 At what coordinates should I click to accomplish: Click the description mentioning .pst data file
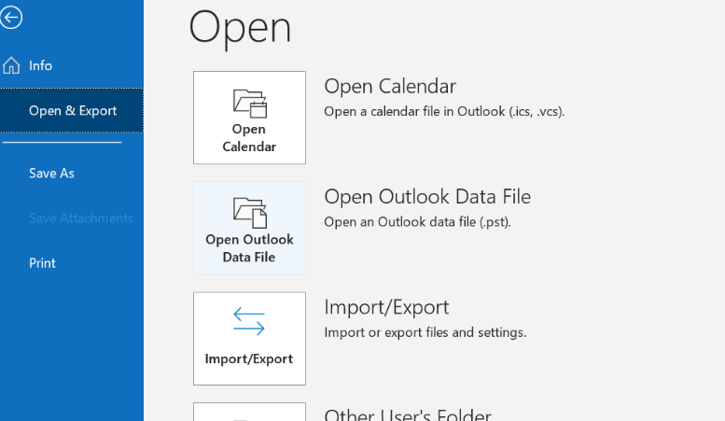pyautogui.click(x=416, y=221)
